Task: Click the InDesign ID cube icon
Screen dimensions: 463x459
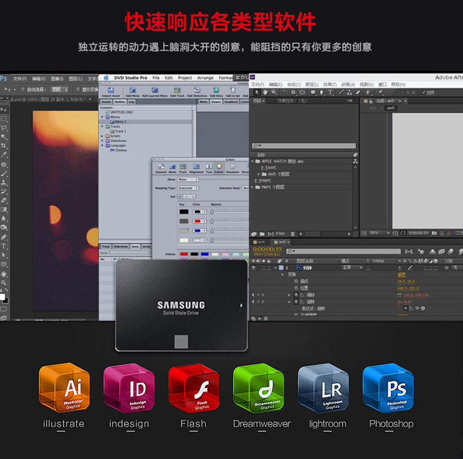Action: (x=129, y=388)
